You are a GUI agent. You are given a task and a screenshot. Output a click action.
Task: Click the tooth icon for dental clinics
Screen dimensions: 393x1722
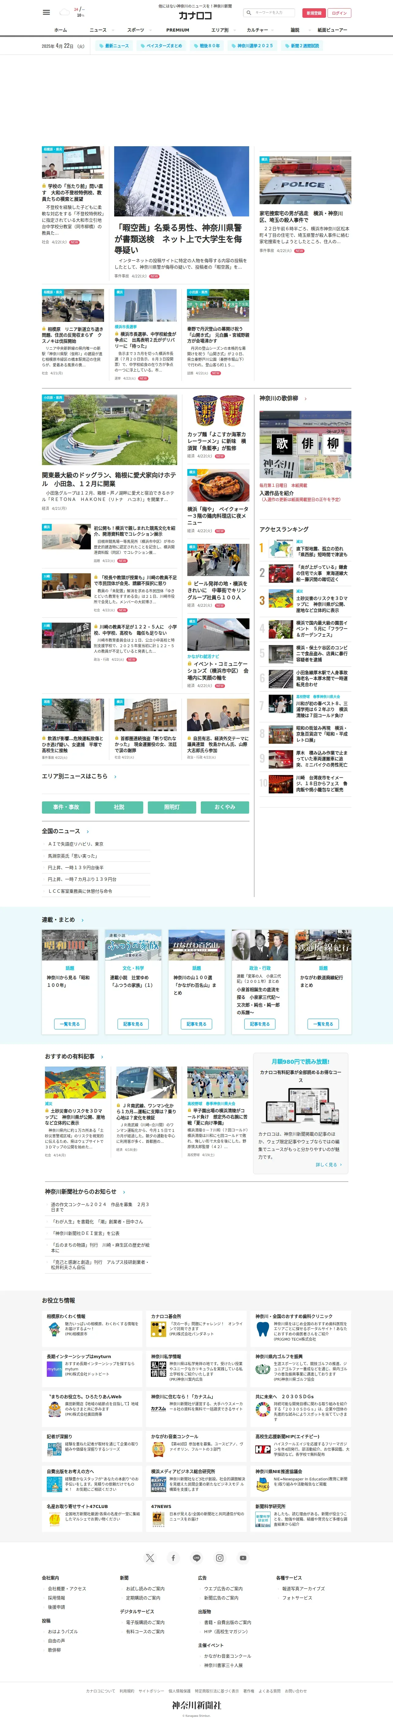(x=263, y=1329)
